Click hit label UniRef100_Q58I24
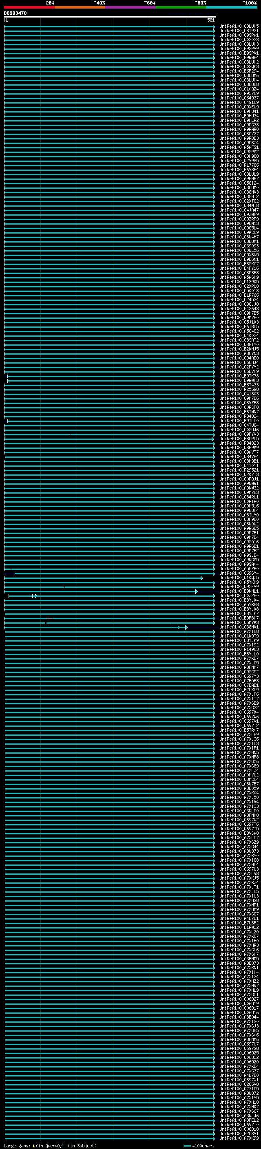 239,183
